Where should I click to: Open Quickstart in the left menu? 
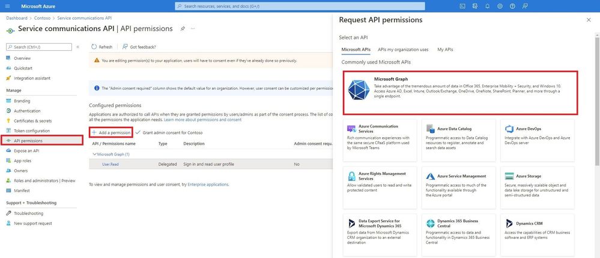[23, 68]
